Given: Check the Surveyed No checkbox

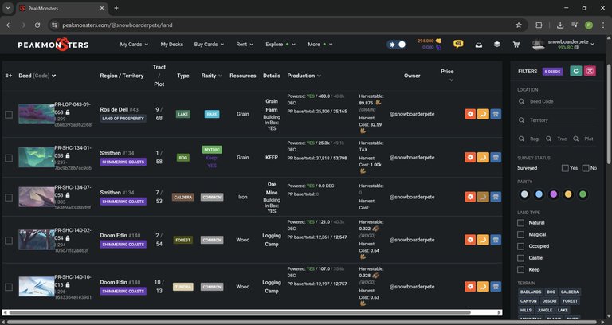Looking at the screenshot, I should 586,168.
